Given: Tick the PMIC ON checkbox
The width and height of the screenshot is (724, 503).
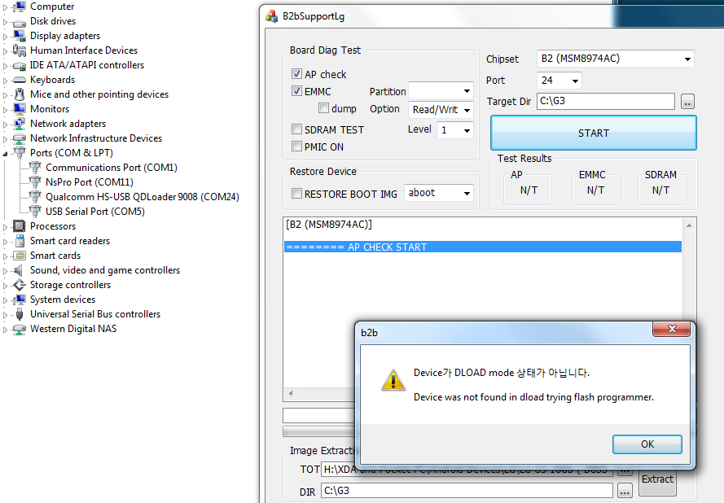Looking at the screenshot, I should click(x=297, y=147).
